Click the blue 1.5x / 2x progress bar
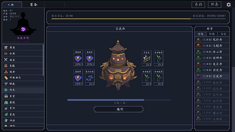 119,100
